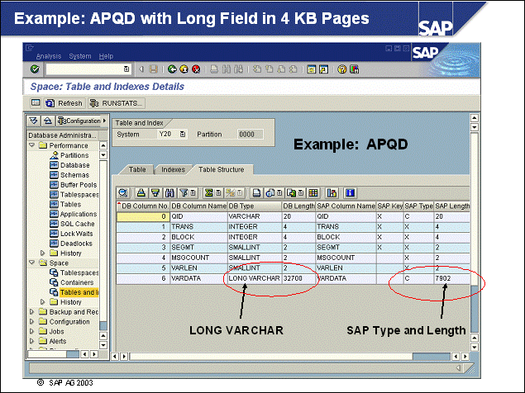Click the Details magnifier icon in the table toolbar
525x393 pixels.
[124, 192]
